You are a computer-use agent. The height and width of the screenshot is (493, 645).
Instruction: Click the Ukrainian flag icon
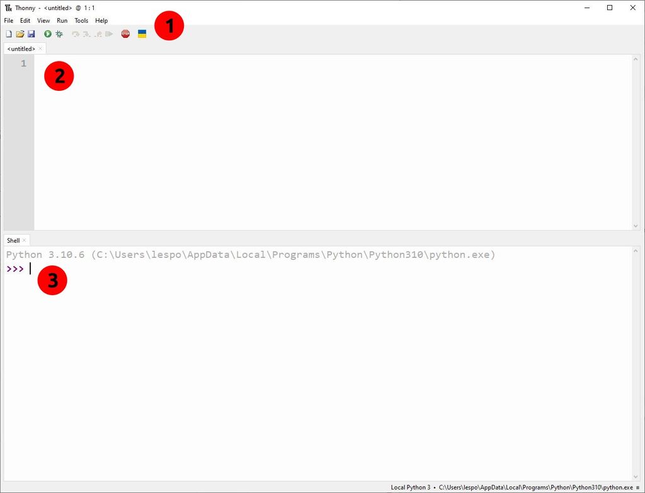(142, 33)
